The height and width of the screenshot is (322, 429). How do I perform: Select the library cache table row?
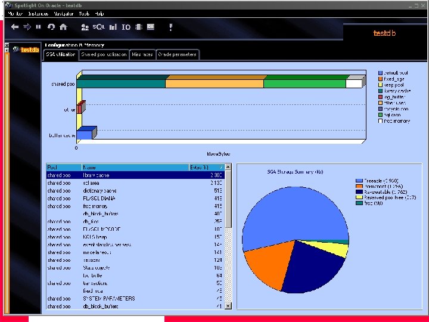[135, 175]
